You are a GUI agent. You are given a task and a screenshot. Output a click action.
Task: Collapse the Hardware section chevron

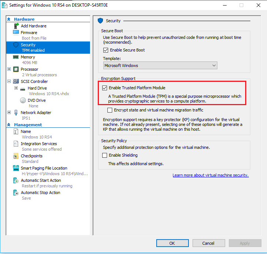coord(9,19)
